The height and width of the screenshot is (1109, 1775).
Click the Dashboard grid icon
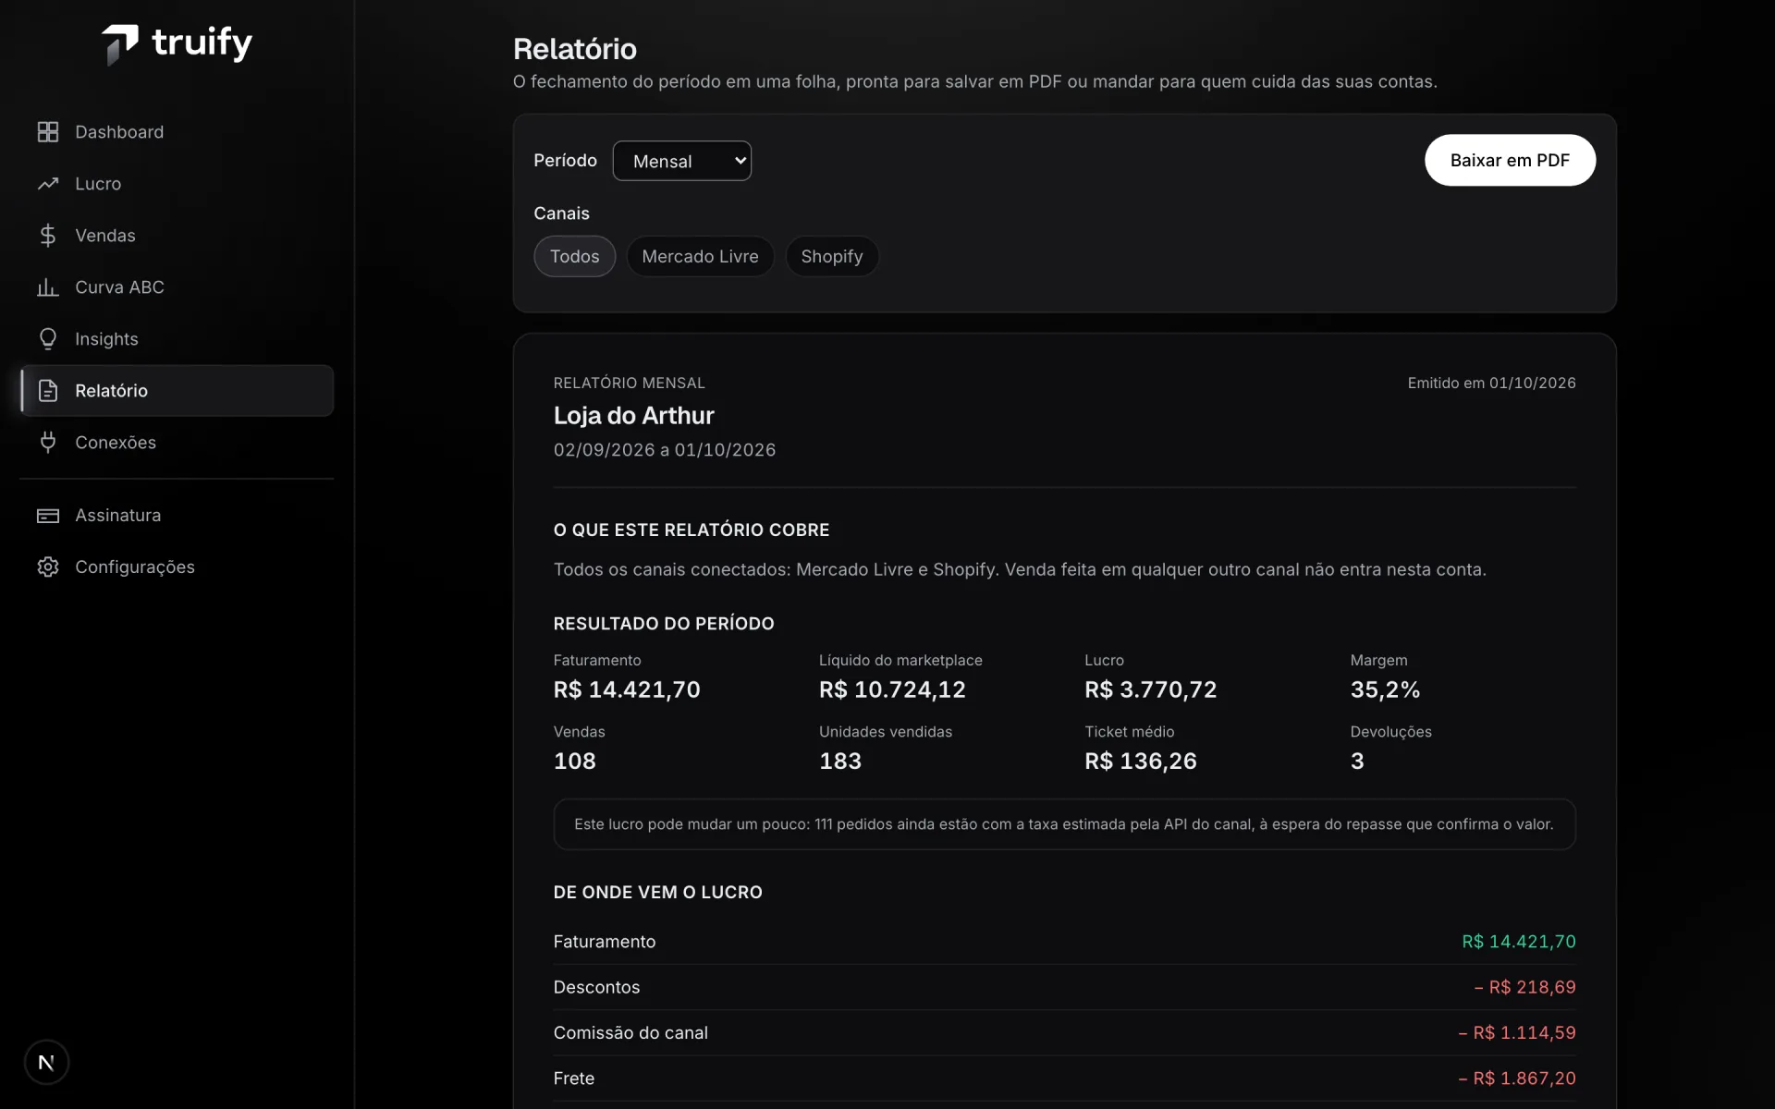tap(48, 132)
